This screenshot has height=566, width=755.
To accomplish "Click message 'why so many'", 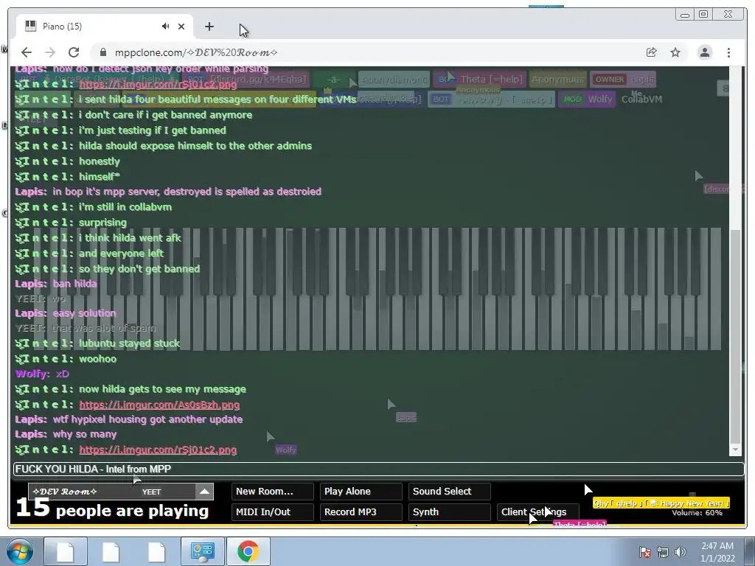I will pos(85,434).
